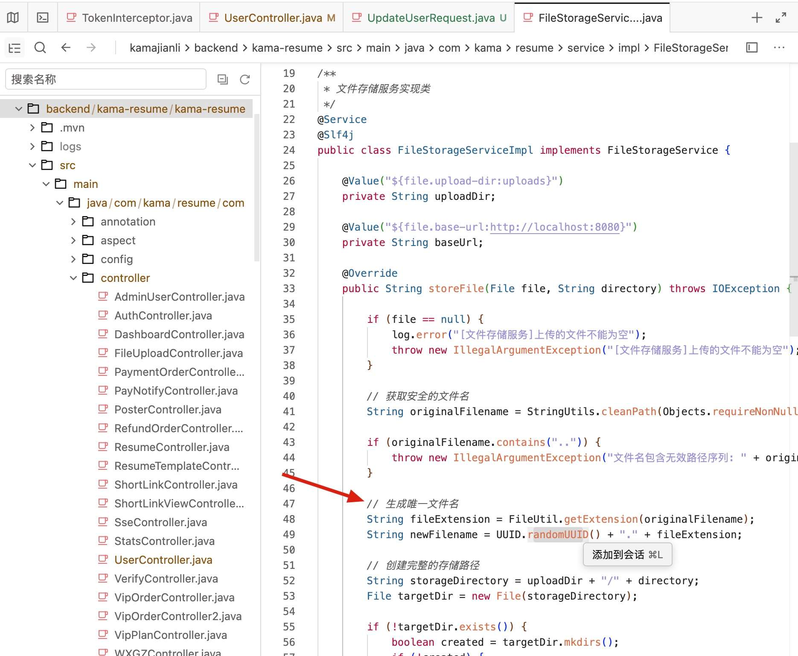This screenshot has height=656, width=798.
Task: Add a new tab with plus icon
Action: [757, 18]
